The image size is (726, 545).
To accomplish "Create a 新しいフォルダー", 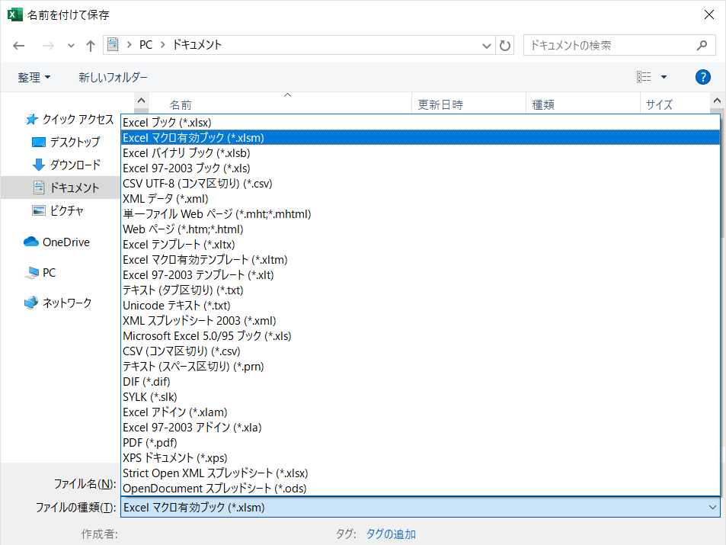I will click(x=113, y=77).
